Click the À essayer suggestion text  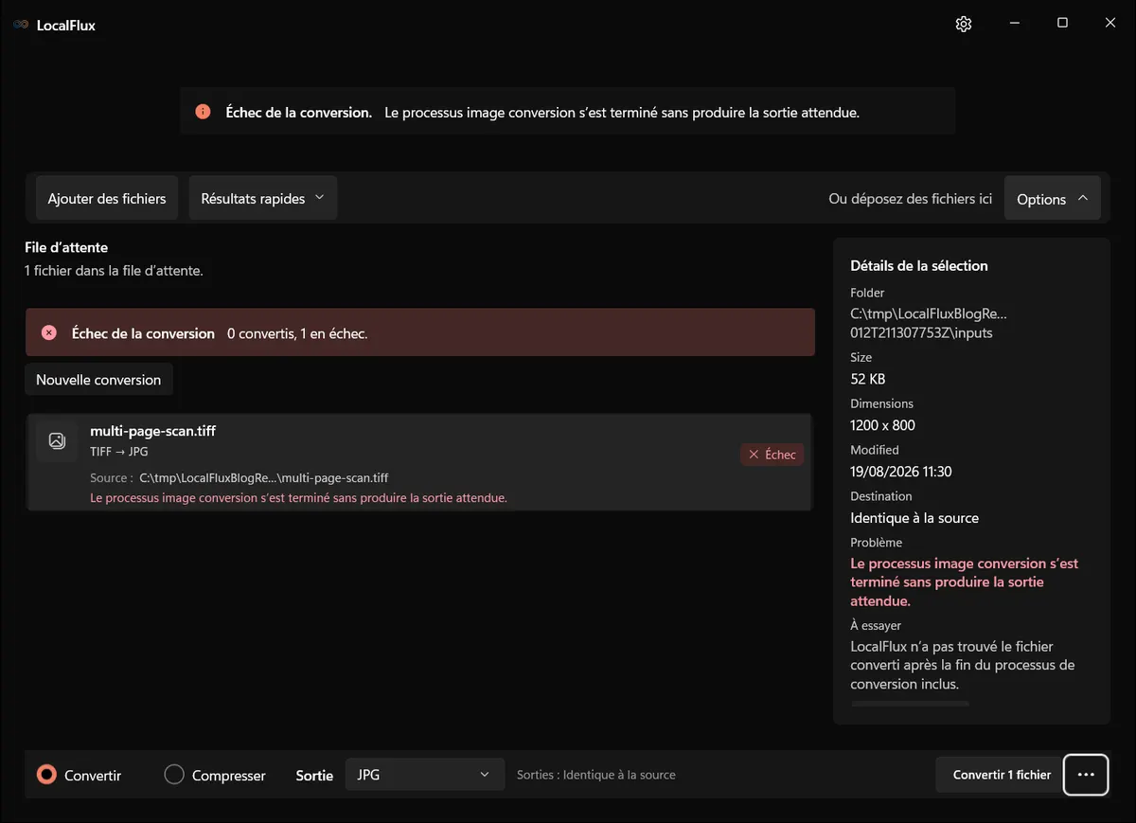tap(963, 665)
